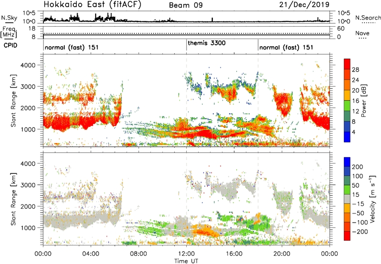
Task: Click the '28' tick on Power color bar
Action: (355, 70)
